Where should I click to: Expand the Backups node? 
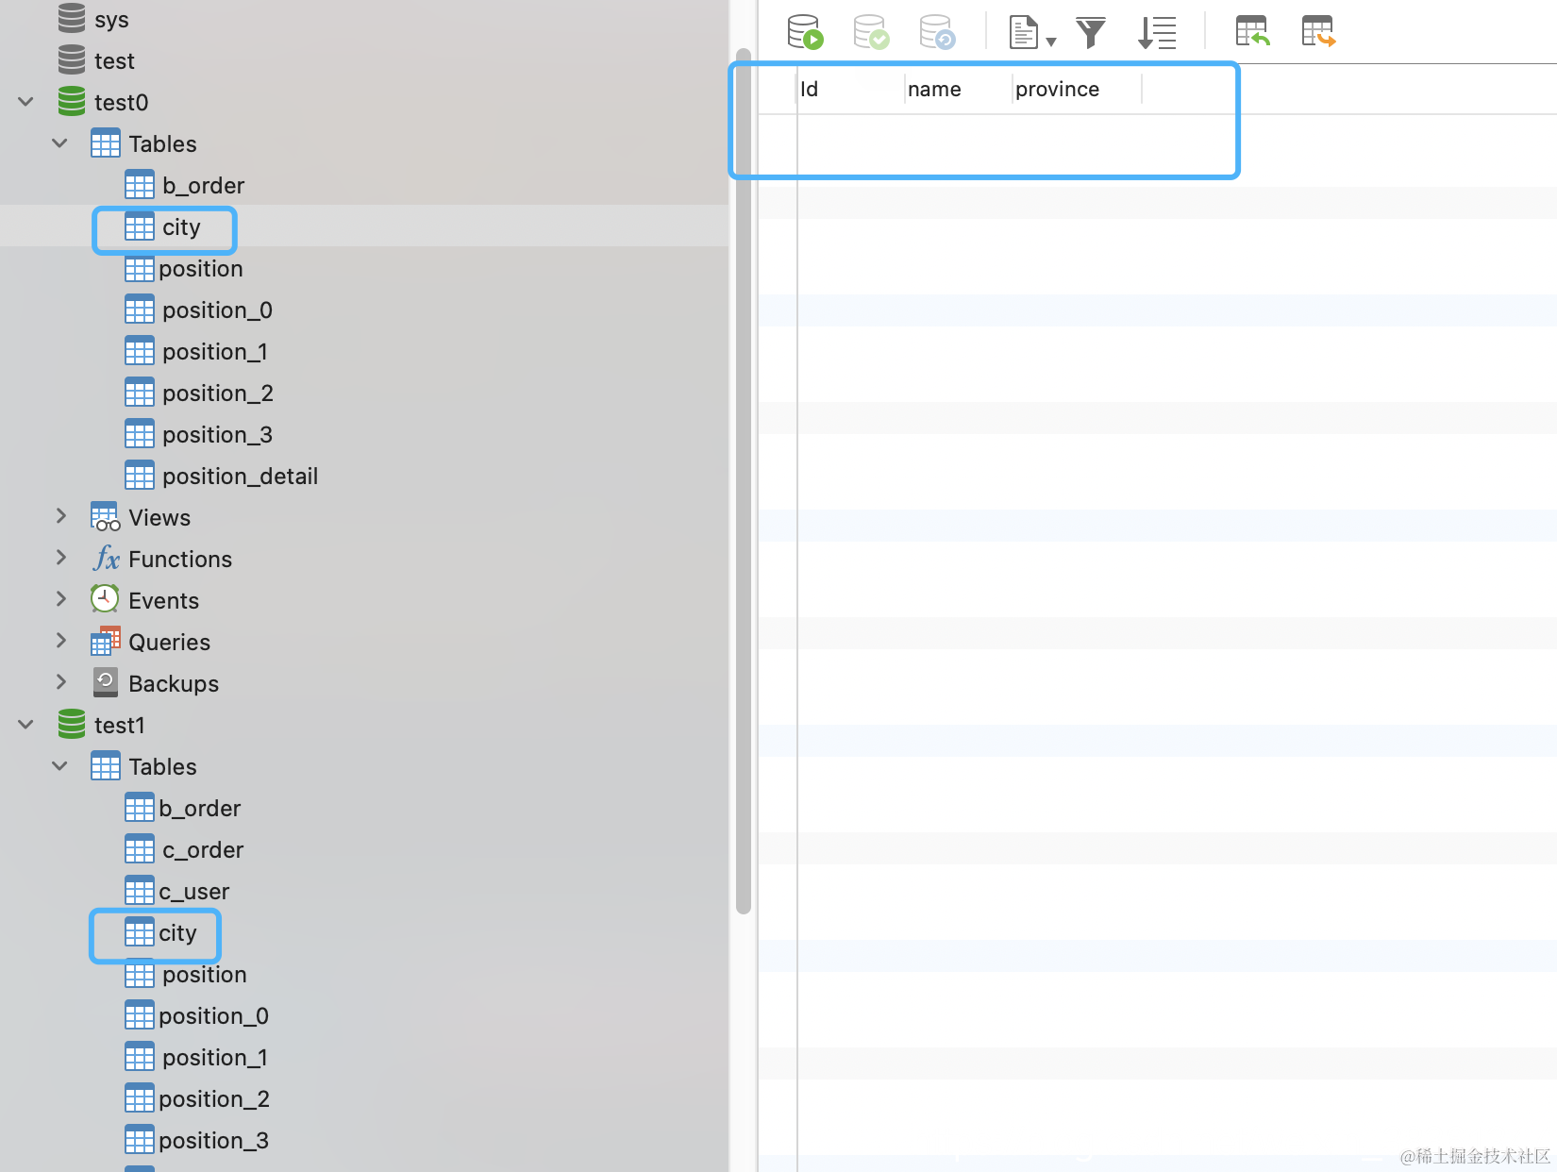(61, 682)
